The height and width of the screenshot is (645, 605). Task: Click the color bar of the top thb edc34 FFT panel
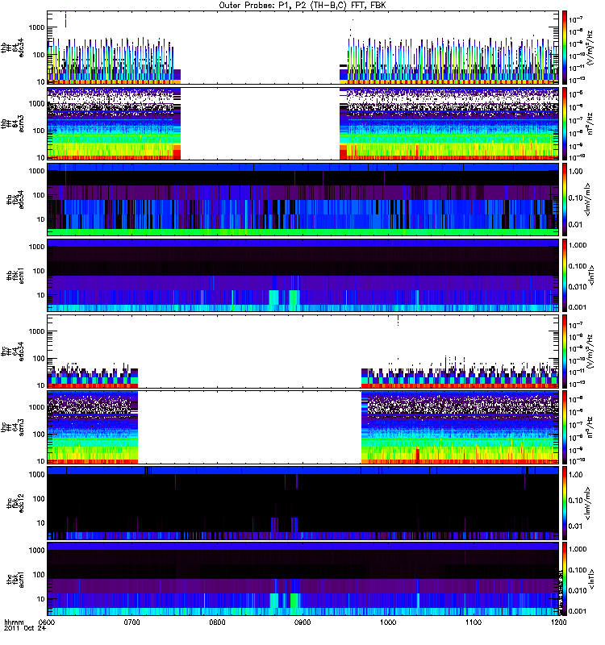coord(565,48)
